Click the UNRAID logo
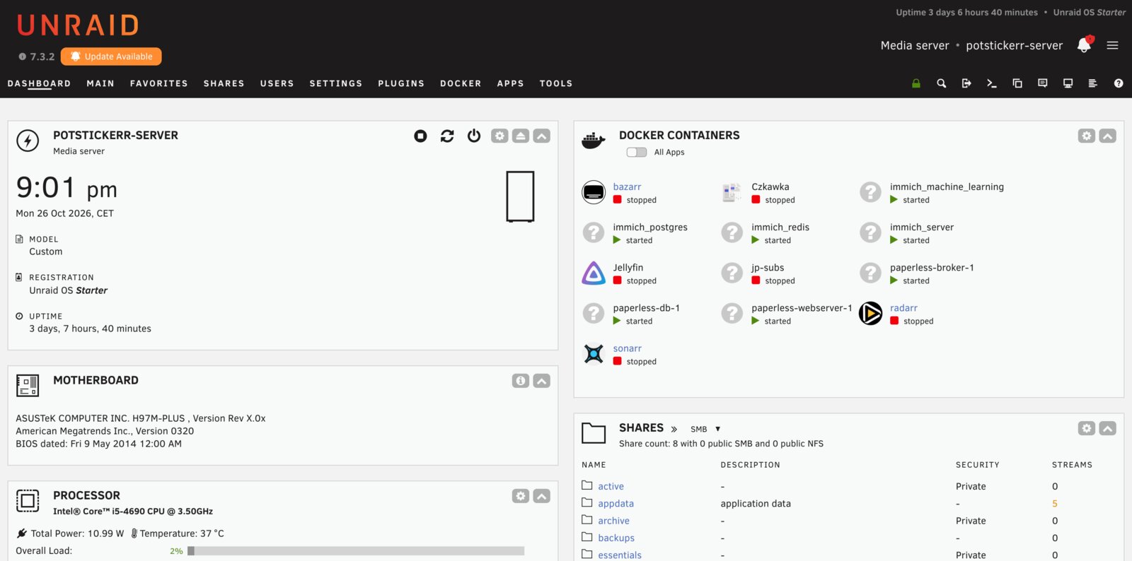 click(x=78, y=25)
